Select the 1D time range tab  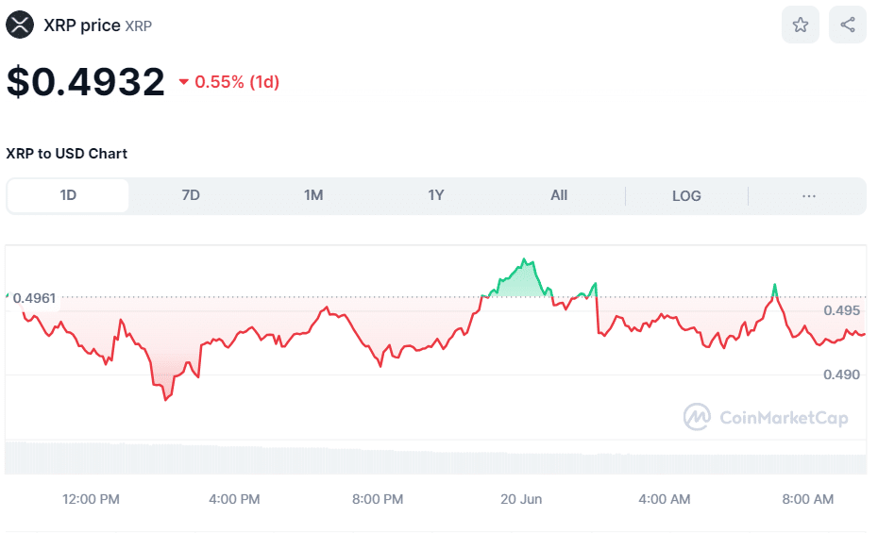click(68, 195)
